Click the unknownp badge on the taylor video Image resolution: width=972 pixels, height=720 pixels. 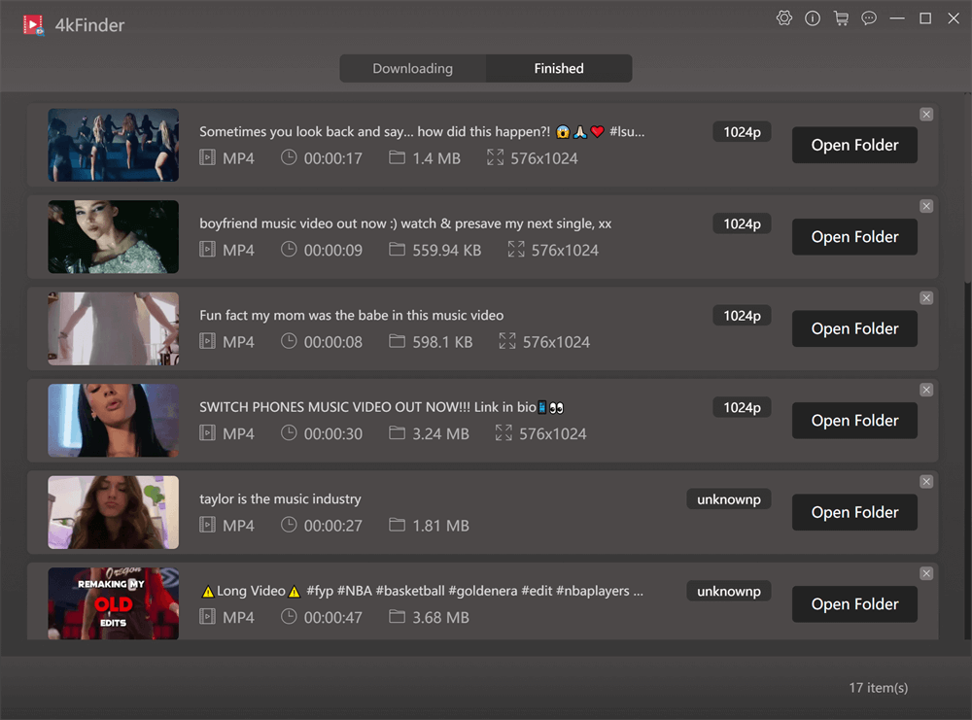point(728,498)
